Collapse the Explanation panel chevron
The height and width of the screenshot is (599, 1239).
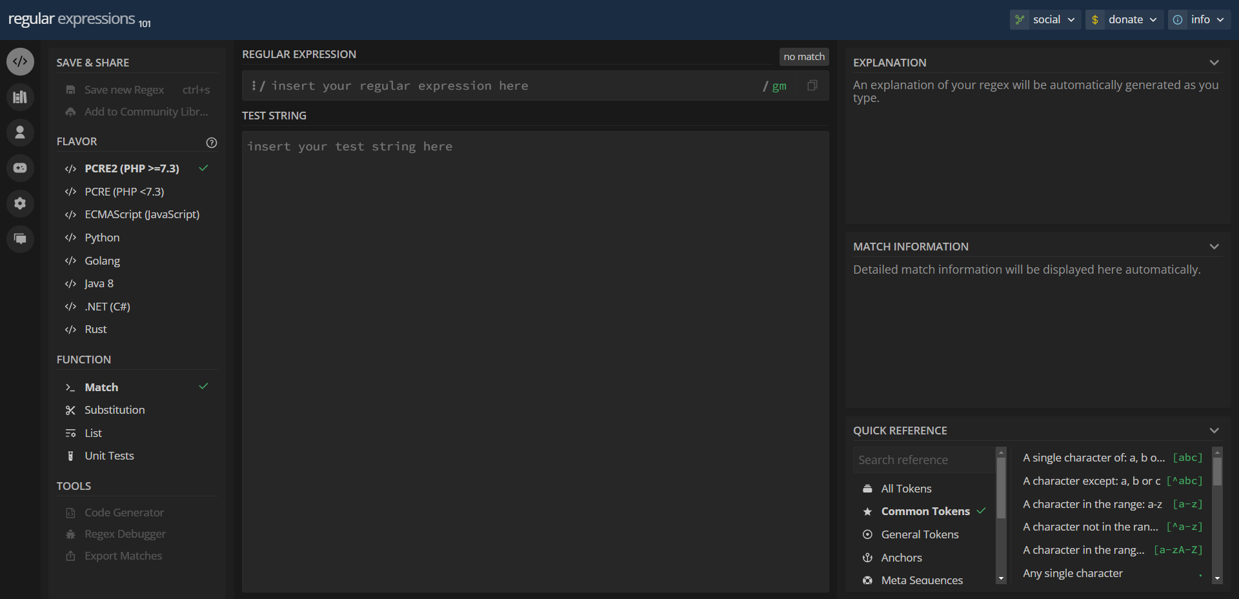point(1214,63)
